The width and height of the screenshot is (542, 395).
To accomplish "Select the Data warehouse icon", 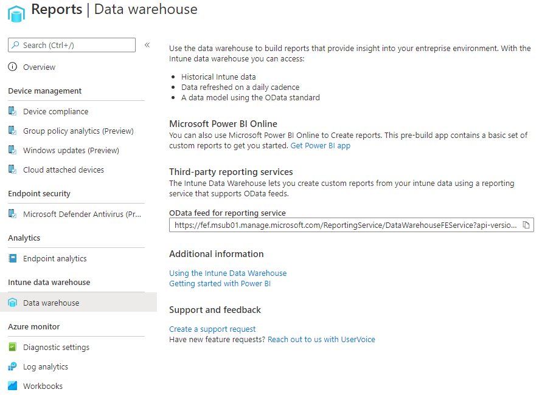I will (13, 302).
